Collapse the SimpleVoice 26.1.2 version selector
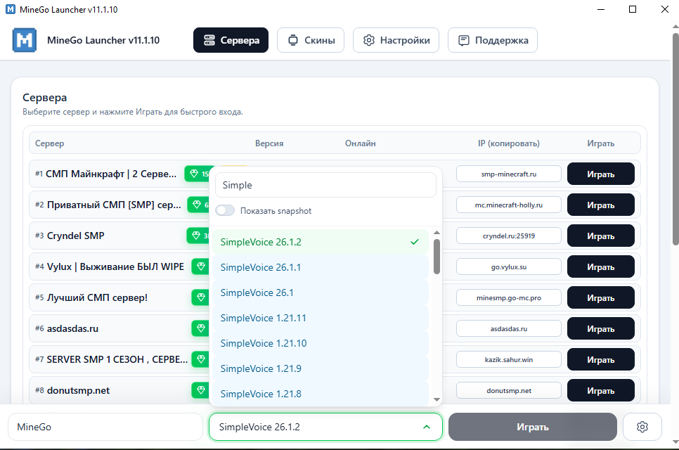Screen dimensions: 679x450 point(426,427)
